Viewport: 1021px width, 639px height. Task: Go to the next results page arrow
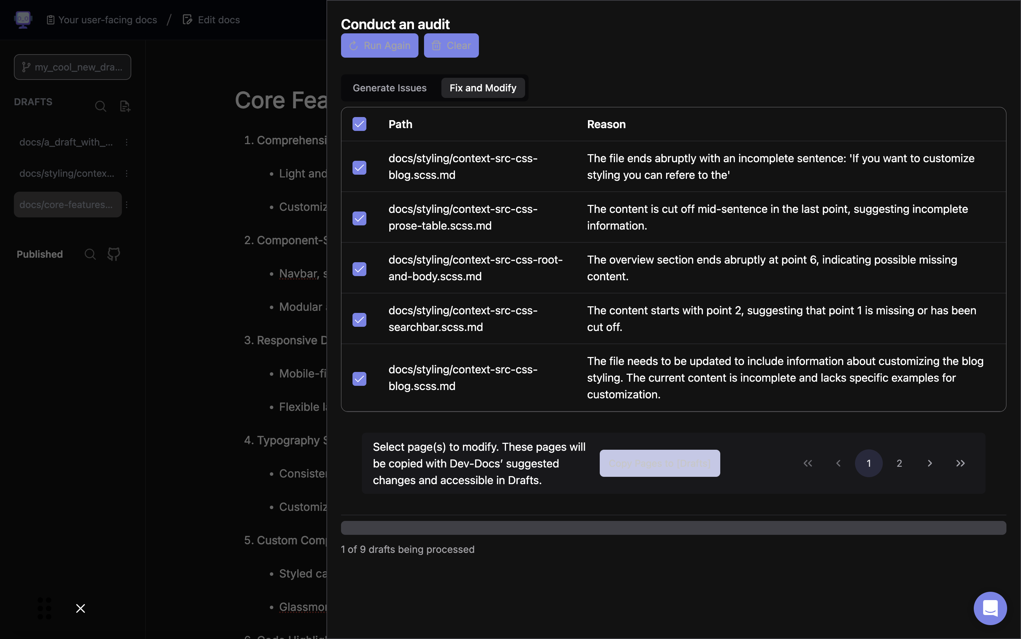(x=930, y=463)
